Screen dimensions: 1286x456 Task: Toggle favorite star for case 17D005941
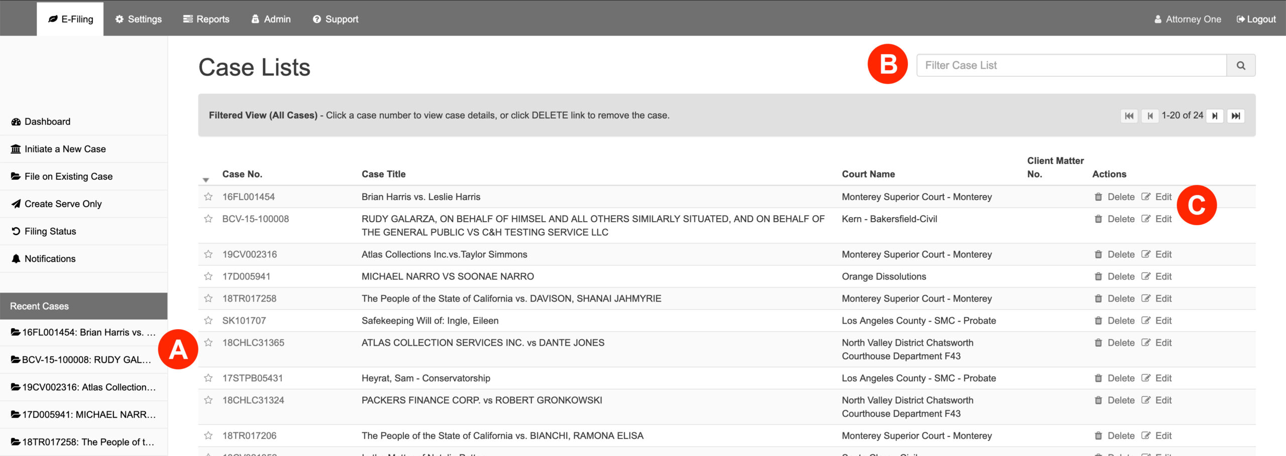(x=208, y=276)
